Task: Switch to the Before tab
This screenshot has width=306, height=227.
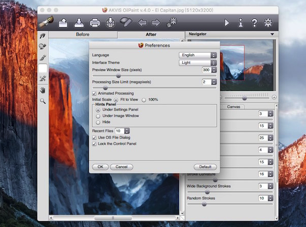Action: coord(83,34)
